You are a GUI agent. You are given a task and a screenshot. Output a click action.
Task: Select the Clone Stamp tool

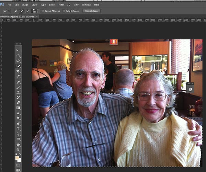coord(18,92)
